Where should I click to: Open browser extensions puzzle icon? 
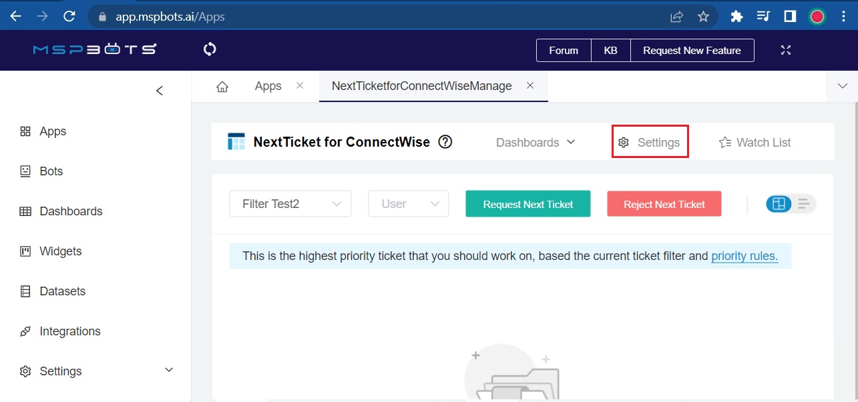(736, 17)
